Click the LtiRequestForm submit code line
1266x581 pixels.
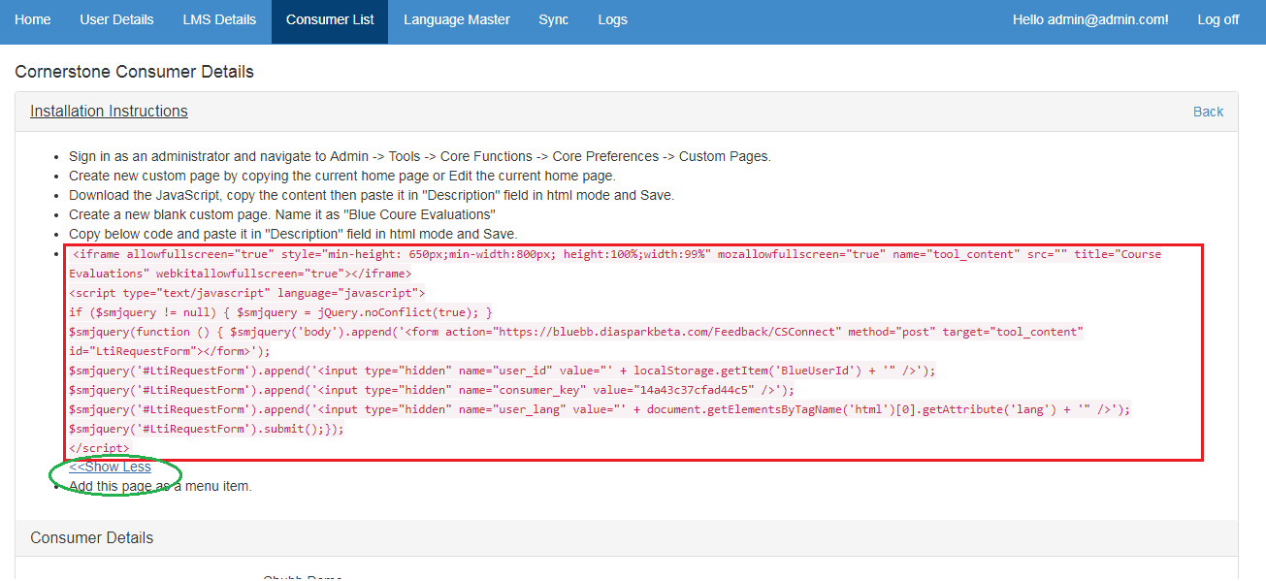click(x=207, y=428)
